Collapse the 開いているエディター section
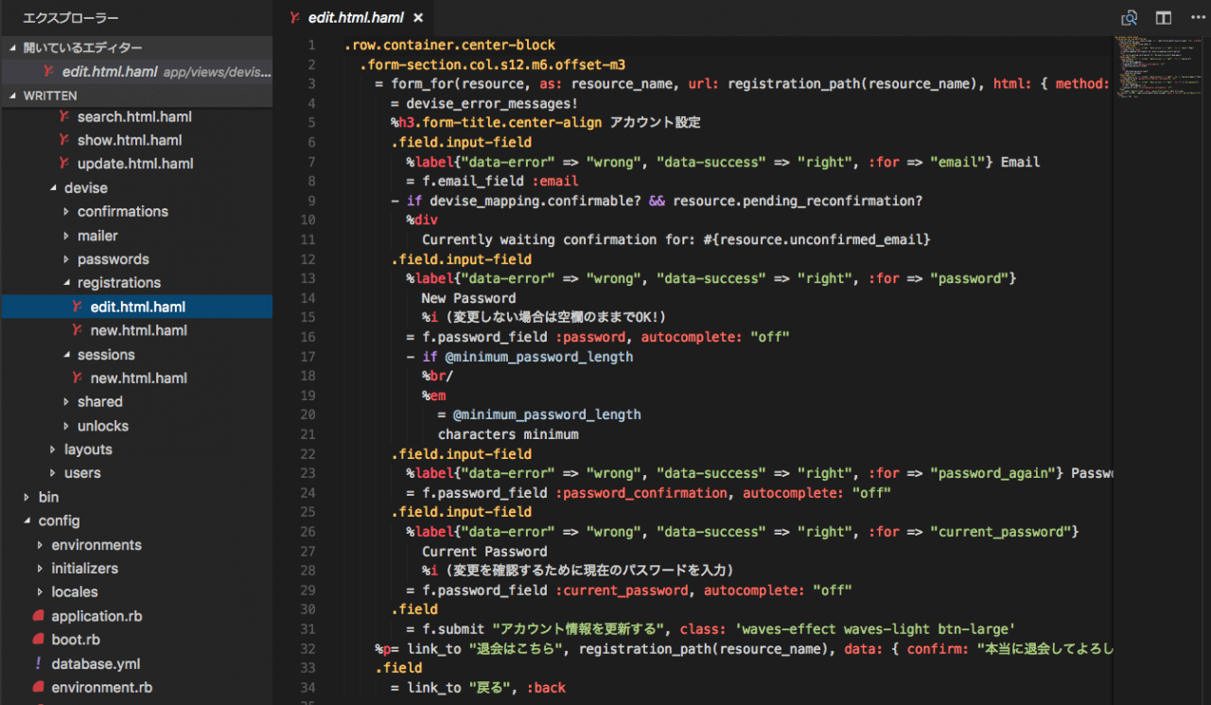Image resolution: width=1211 pixels, height=705 pixels. (12, 47)
